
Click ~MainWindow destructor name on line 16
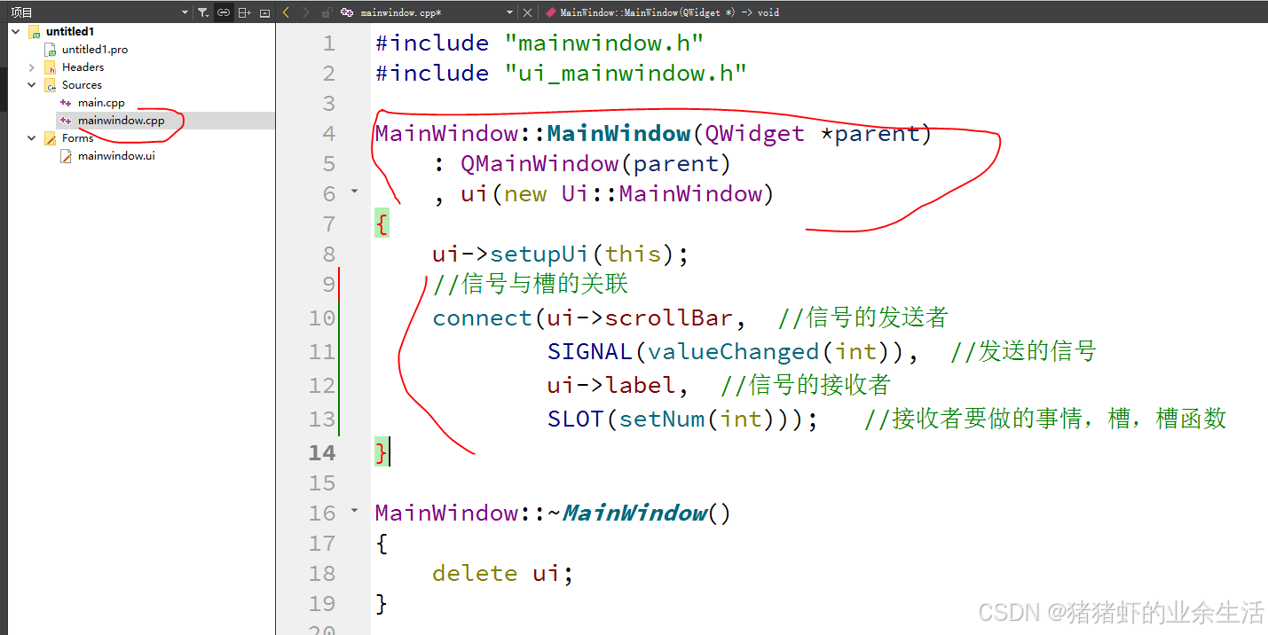tap(634, 513)
